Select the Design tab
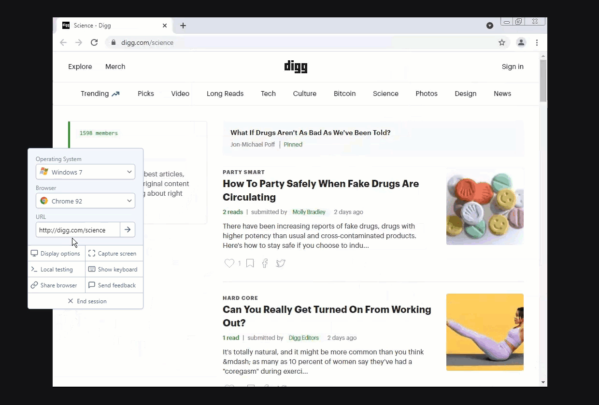The image size is (599, 405). pos(466,94)
